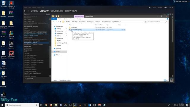Select the Application Tools contextual tab
The height and width of the screenshot is (107, 190).
pyautogui.click(x=79, y=16)
